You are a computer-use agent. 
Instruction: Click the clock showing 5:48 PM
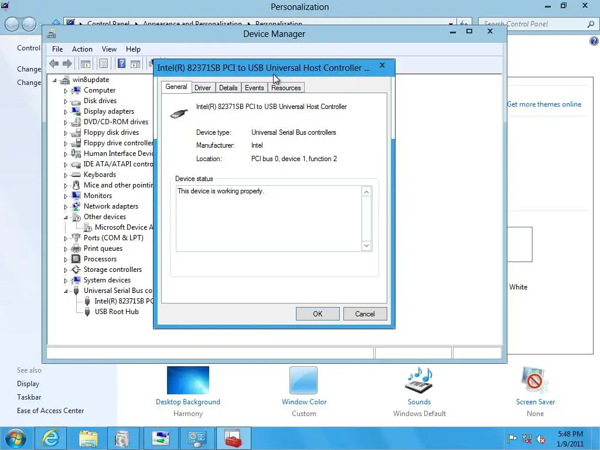pyautogui.click(x=570, y=434)
